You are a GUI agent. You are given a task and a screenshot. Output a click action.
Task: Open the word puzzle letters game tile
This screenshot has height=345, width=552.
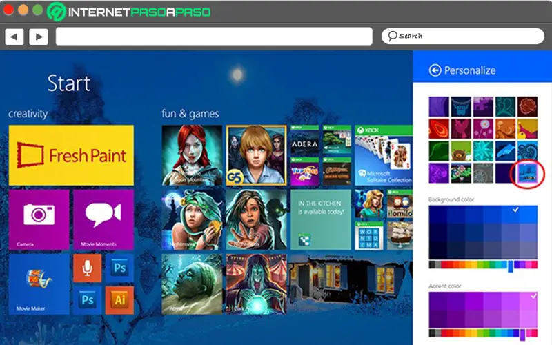pyautogui.click(x=369, y=236)
